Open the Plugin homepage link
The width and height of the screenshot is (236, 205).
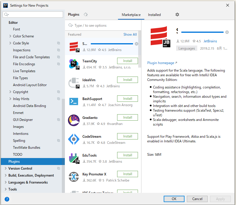(162, 63)
